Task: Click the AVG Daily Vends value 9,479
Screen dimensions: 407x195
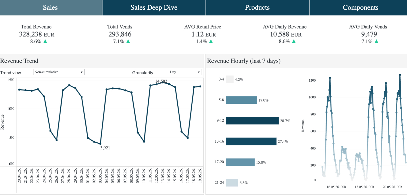Action: tap(369, 34)
